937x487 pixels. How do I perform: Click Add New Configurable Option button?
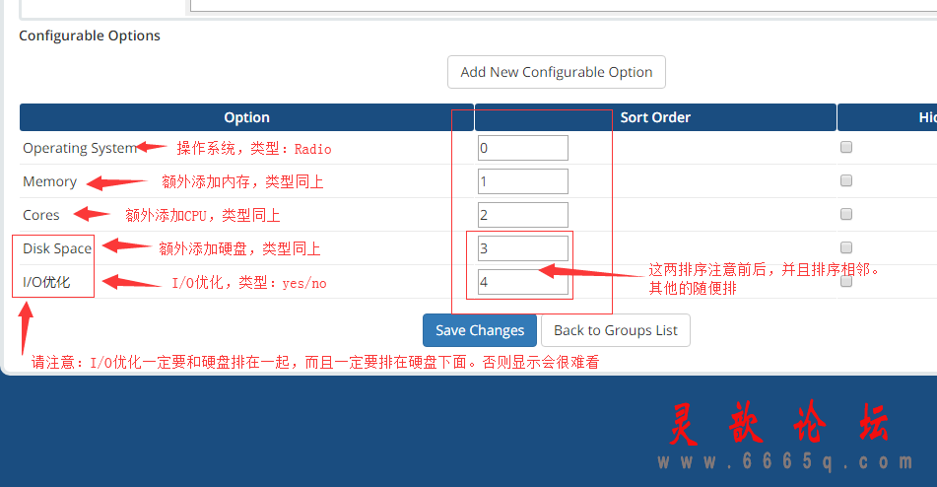coord(557,72)
